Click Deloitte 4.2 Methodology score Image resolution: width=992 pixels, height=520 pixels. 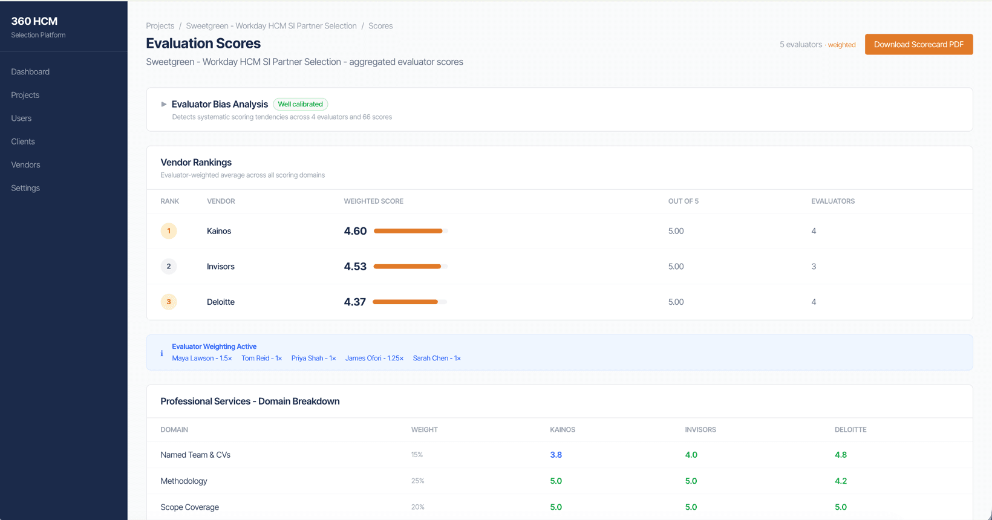(841, 481)
